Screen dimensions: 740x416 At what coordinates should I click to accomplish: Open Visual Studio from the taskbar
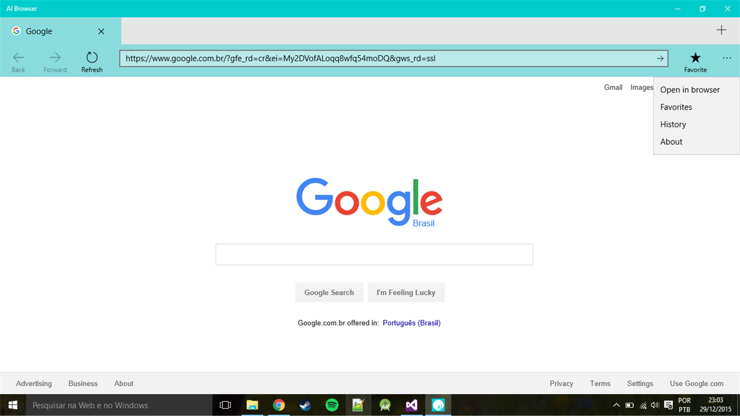(x=412, y=405)
